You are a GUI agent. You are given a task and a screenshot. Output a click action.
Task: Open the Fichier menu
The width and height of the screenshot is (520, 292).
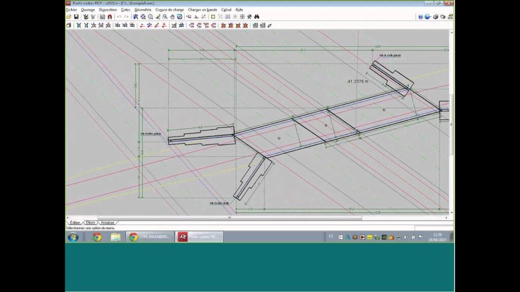click(x=72, y=10)
